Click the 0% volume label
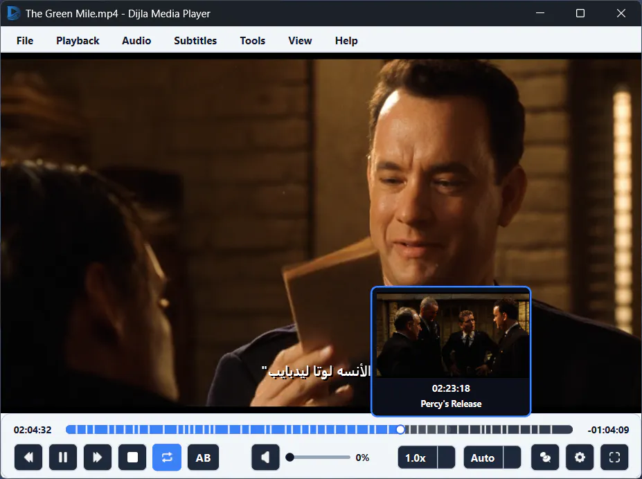Image resolution: width=642 pixels, height=479 pixels. click(x=362, y=458)
